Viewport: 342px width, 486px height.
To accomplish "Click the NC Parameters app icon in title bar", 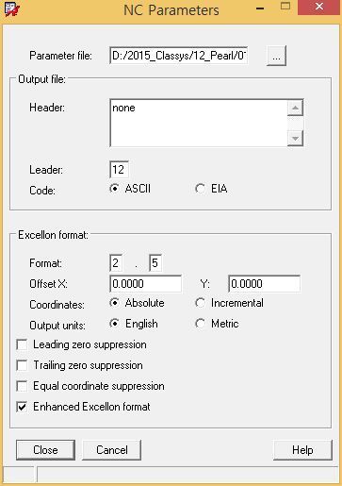I will (12, 9).
